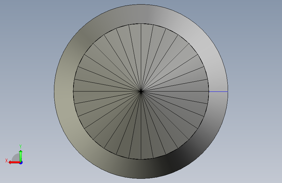
Task: Click the green Y axis arrow on triad
Action: (21, 156)
